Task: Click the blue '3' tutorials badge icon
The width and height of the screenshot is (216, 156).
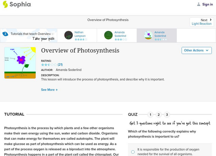Action: (x=5, y=34)
